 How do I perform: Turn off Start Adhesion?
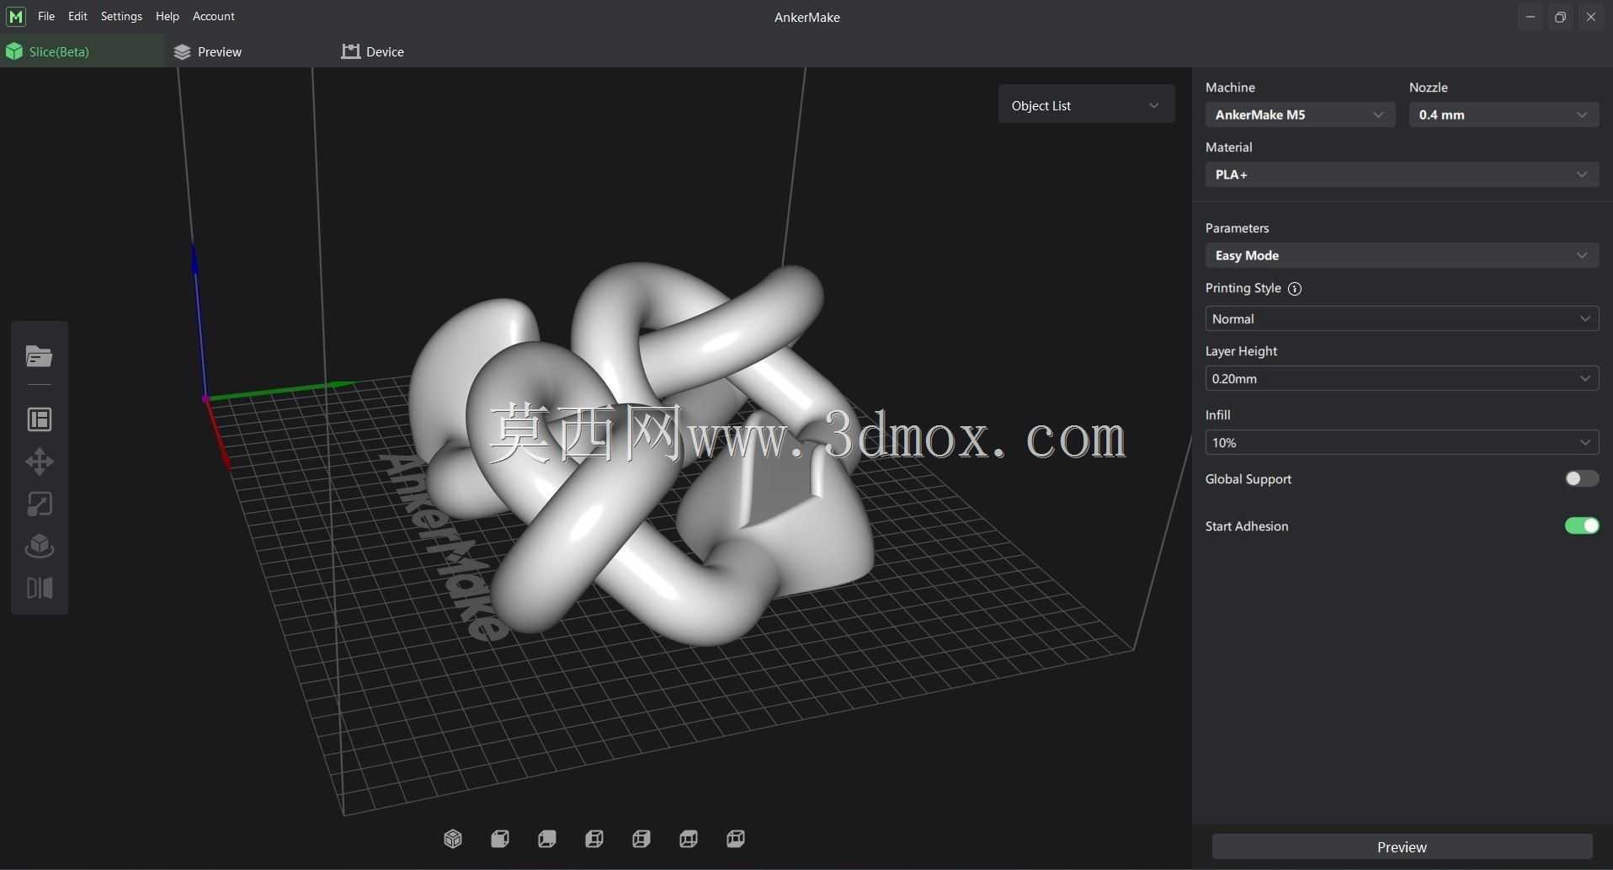click(1582, 526)
